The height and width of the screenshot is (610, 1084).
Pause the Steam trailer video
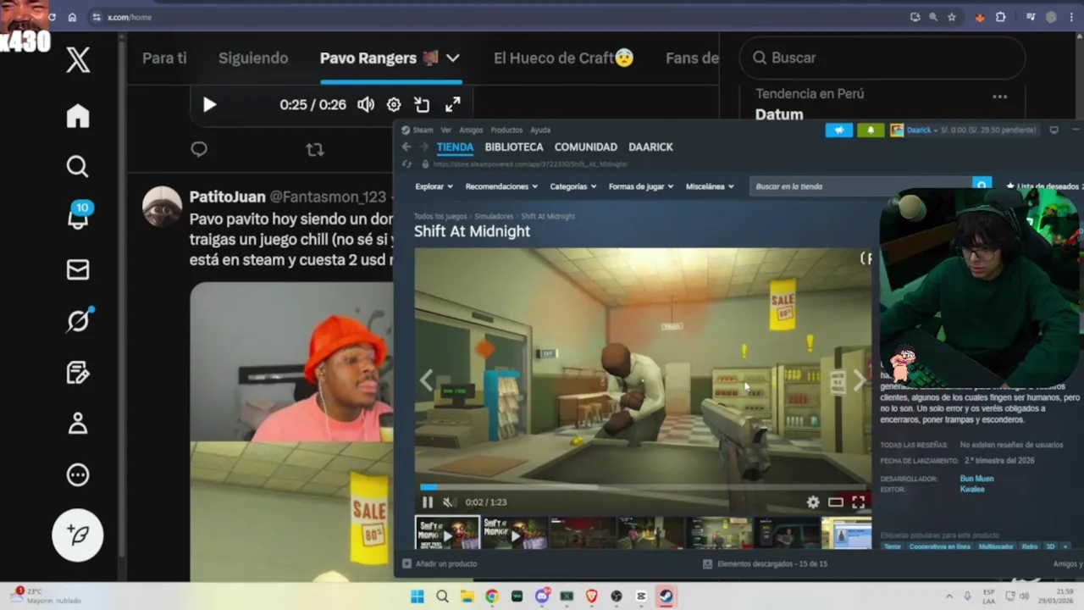(x=428, y=502)
